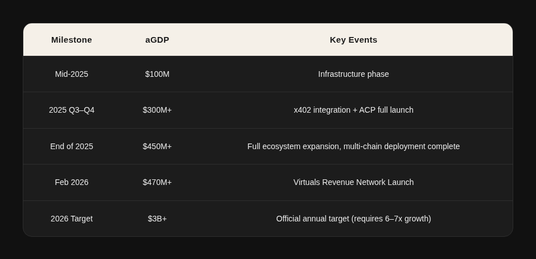Select the $300M+ aGDP value
536x259 pixels.
[157, 110]
